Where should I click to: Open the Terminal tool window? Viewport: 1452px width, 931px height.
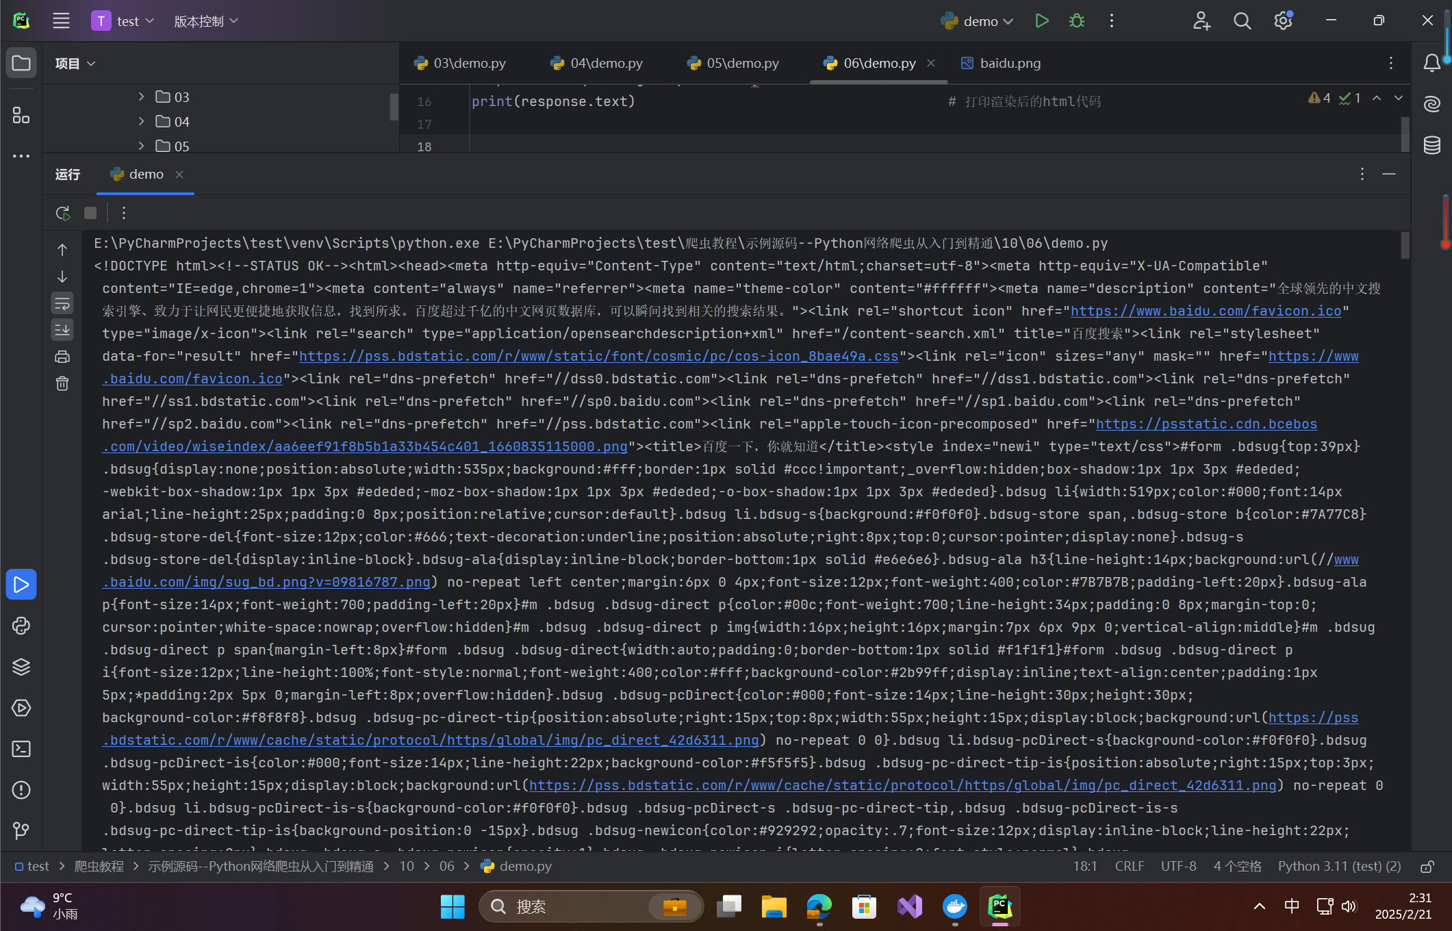[x=21, y=749]
